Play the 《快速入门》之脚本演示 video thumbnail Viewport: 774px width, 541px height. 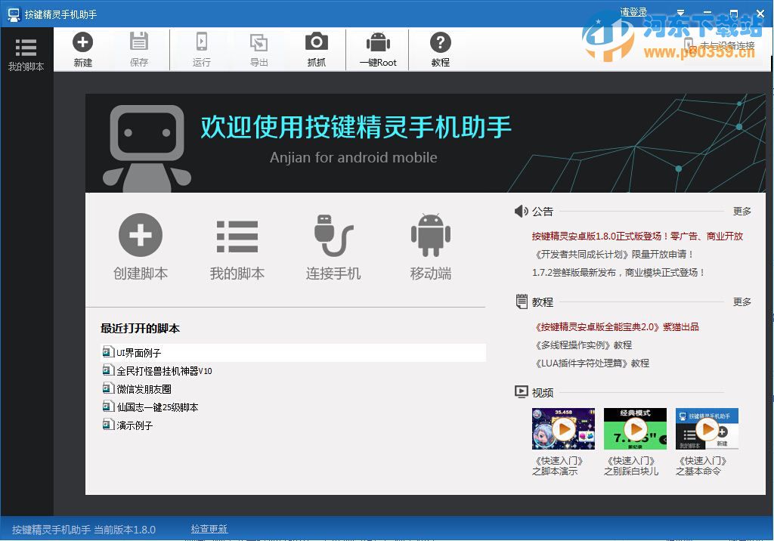point(562,428)
